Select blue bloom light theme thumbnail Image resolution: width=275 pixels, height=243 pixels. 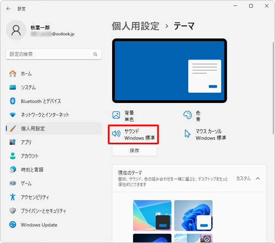click(194, 215)
